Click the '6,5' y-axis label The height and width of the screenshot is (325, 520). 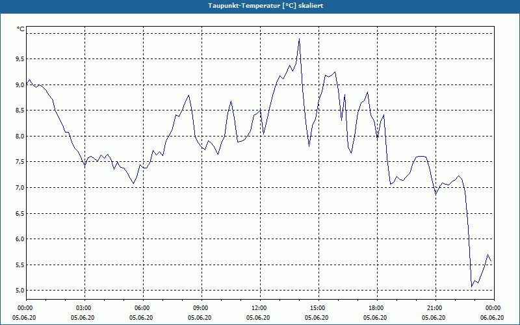coord(20,214)
